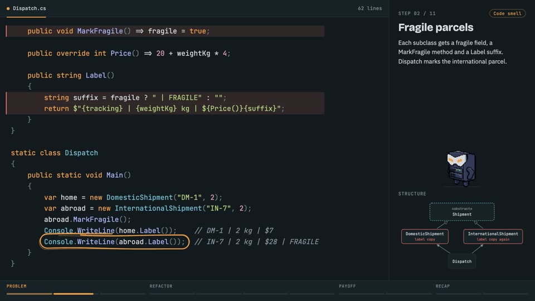The height and width of the screenshot is (301, 535).
Task: Click the highlighted MarkFragile() method line
Action: pyautogui.click(x=165, y=31)
